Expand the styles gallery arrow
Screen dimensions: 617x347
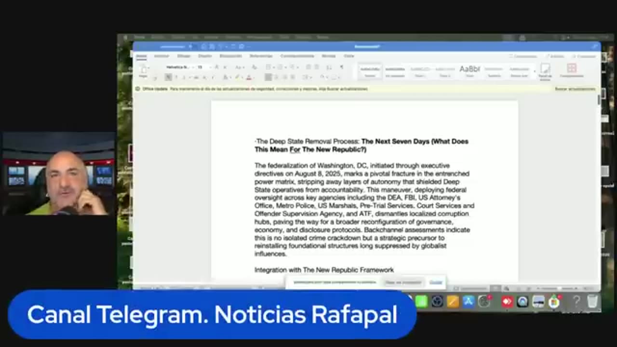[x=534, y=71]
